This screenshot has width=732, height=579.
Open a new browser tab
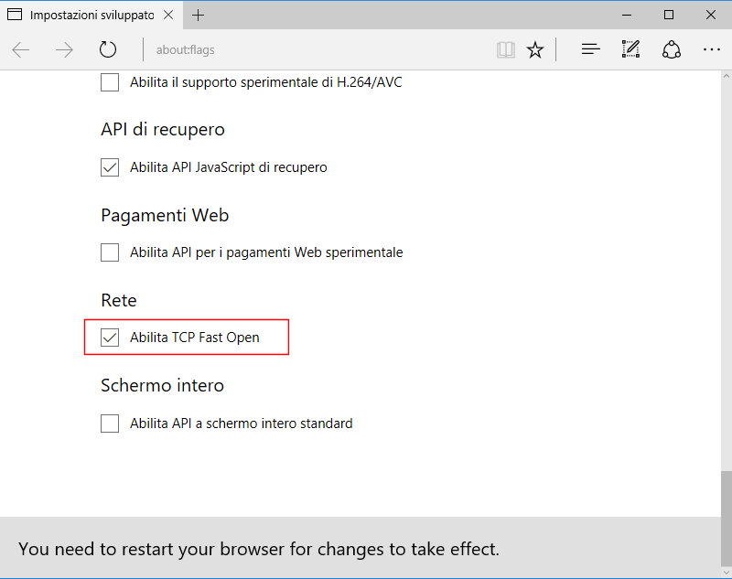tap(199, 15)
